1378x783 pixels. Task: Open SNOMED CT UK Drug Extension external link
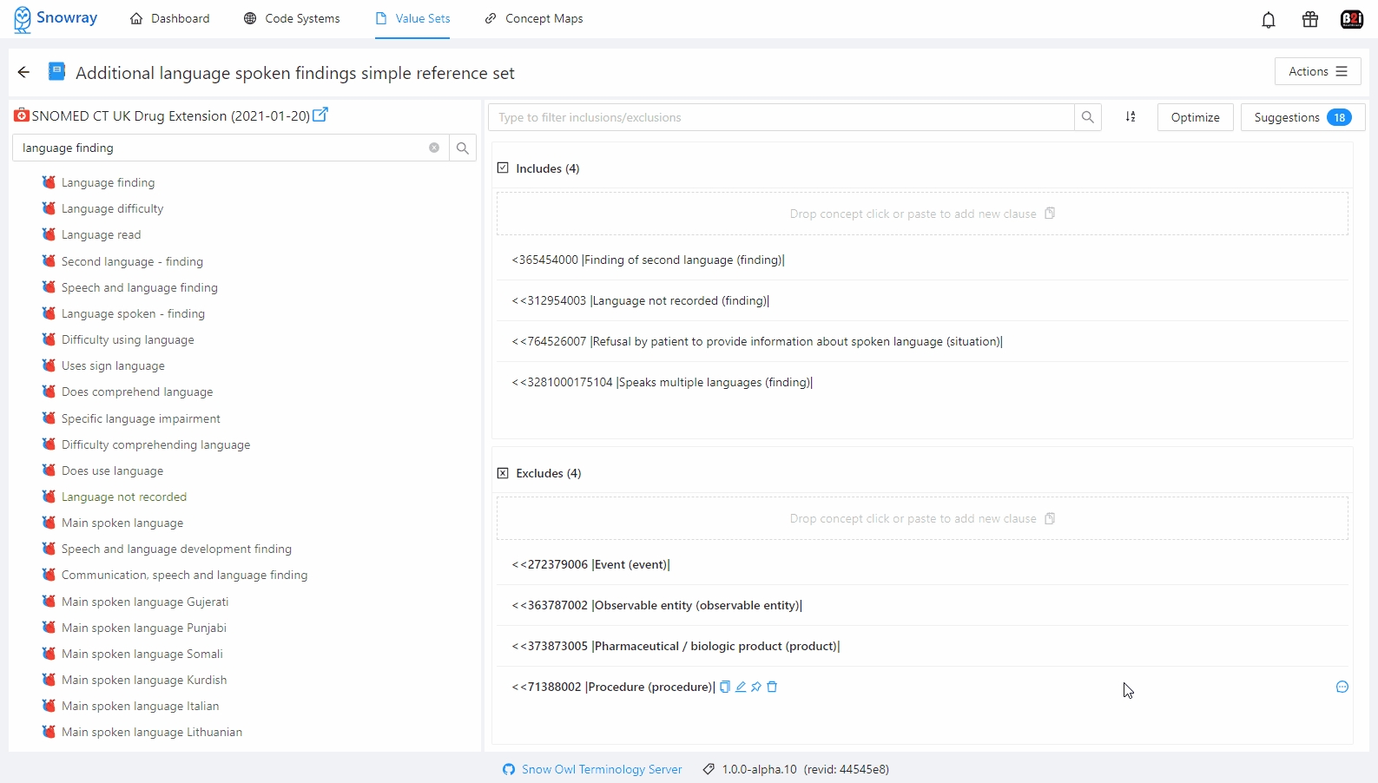click(x=320, y=115)
